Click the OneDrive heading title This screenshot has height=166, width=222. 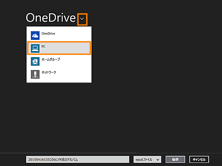tap(51, 18)
